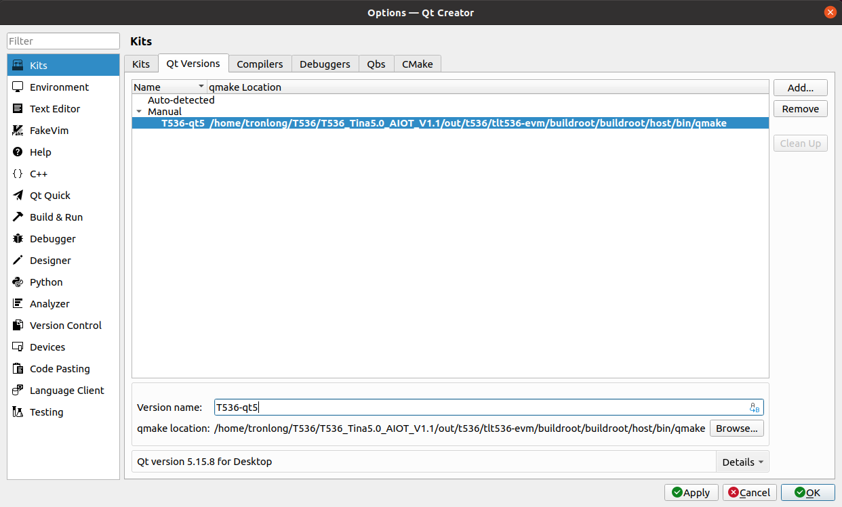Open the C++ settings icon
The image size is (842, 507).
(18, 174)
